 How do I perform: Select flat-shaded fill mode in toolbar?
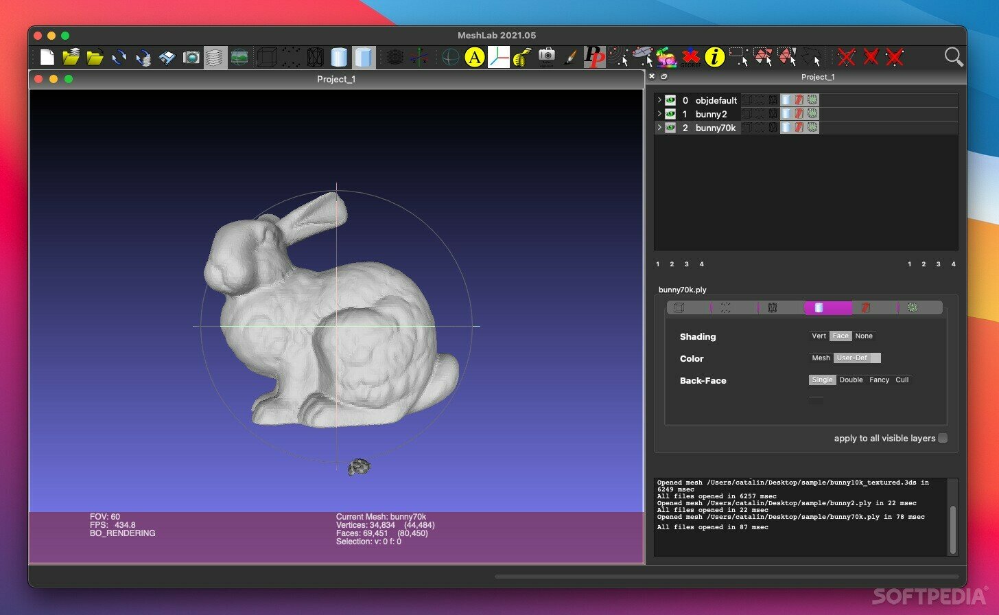(x=364, y=58)
